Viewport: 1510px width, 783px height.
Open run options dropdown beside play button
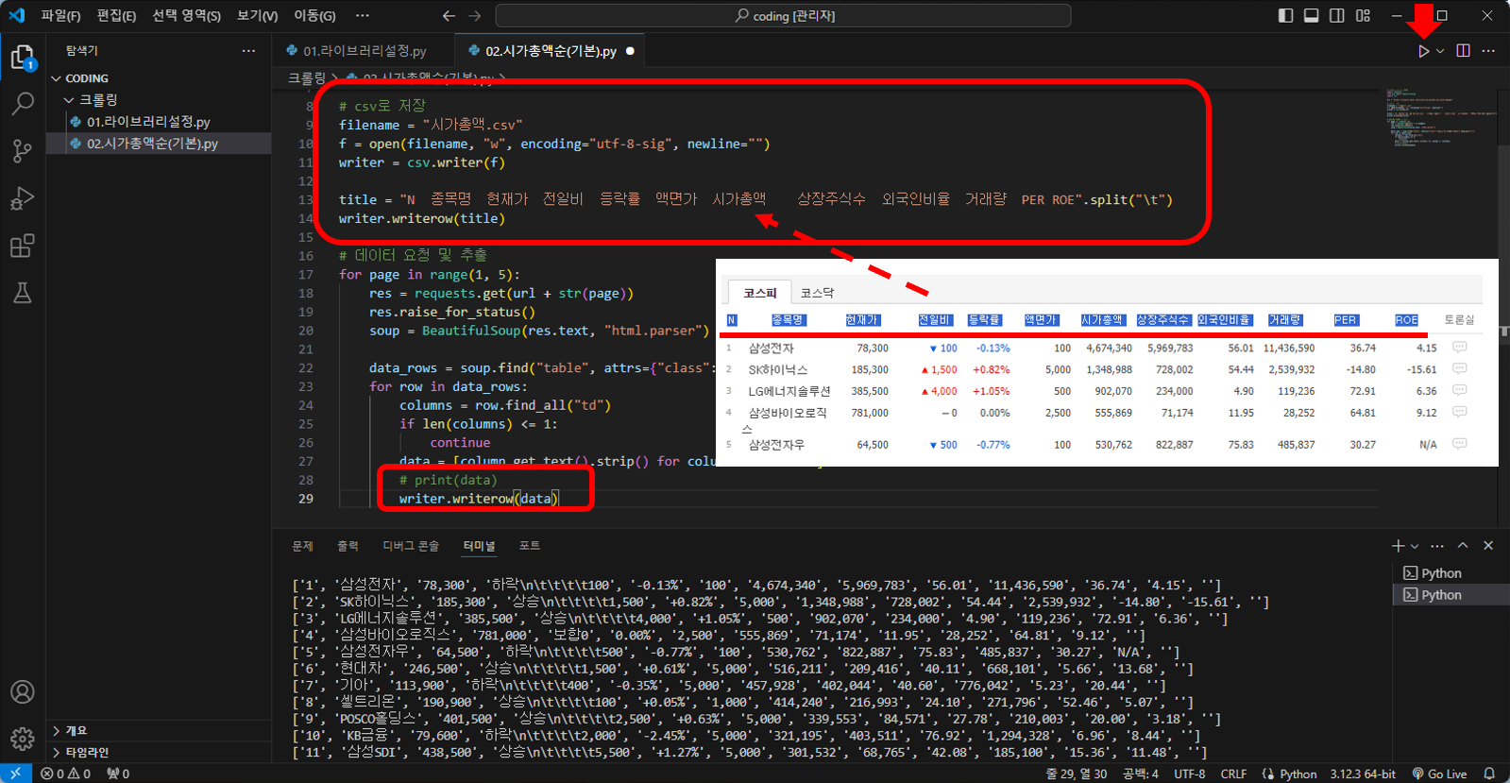click(x=1440, y=51)
